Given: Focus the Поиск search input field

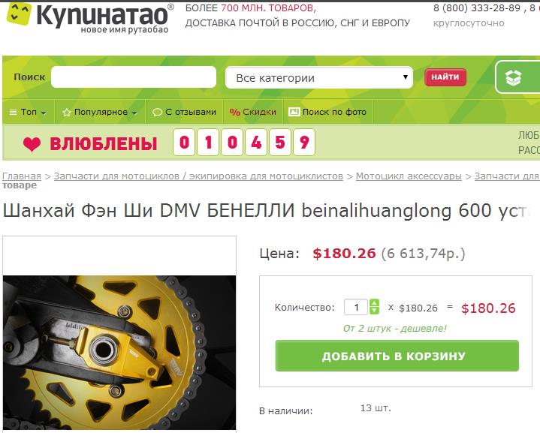Looking at the screenshot, I should pyautogui.click(x=134, y=77).
